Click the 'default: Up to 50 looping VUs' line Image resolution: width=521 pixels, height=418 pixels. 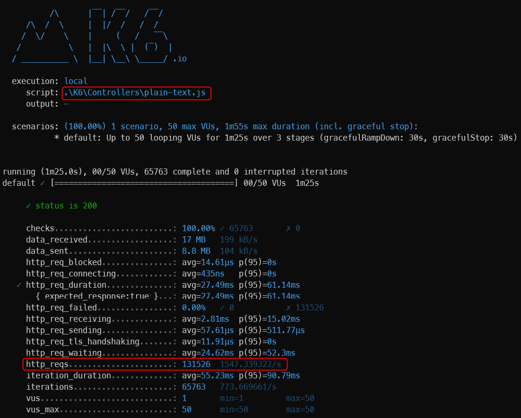pos(286,138)
